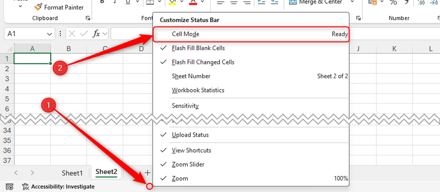This screenshot has width=440, height=192.
Task: Underline the selected text
Action: tap(128, 2)
